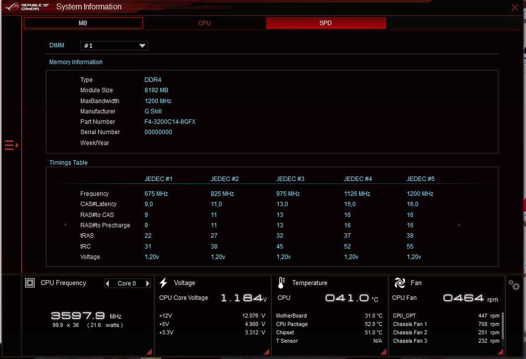Screen dimensions: 526x359
Task: Click the tRAS value 22
Action: click(x=148, y=235)
